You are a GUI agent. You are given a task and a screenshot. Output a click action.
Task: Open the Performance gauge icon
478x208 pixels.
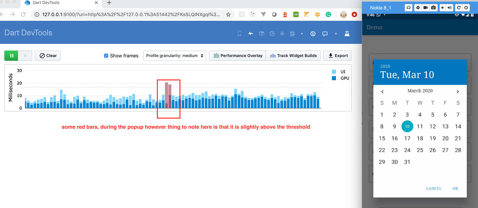click(x=272, y=33)
